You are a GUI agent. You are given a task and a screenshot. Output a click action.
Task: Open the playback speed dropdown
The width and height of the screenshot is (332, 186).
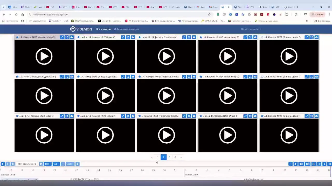(x=70, y=164)
